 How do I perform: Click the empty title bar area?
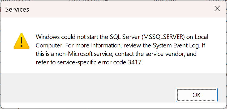tap(116, 9)
